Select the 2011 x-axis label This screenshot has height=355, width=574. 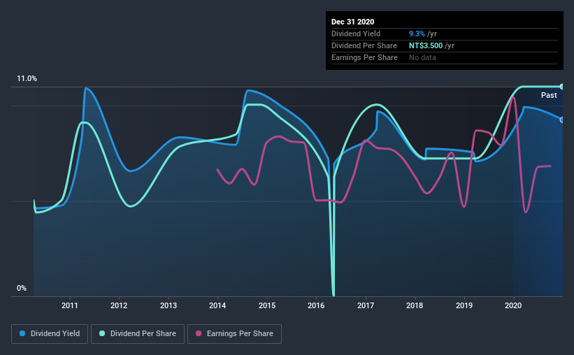point(69,305)
